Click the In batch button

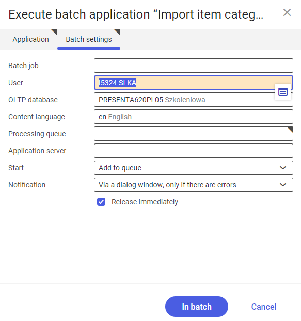[197, 307]
